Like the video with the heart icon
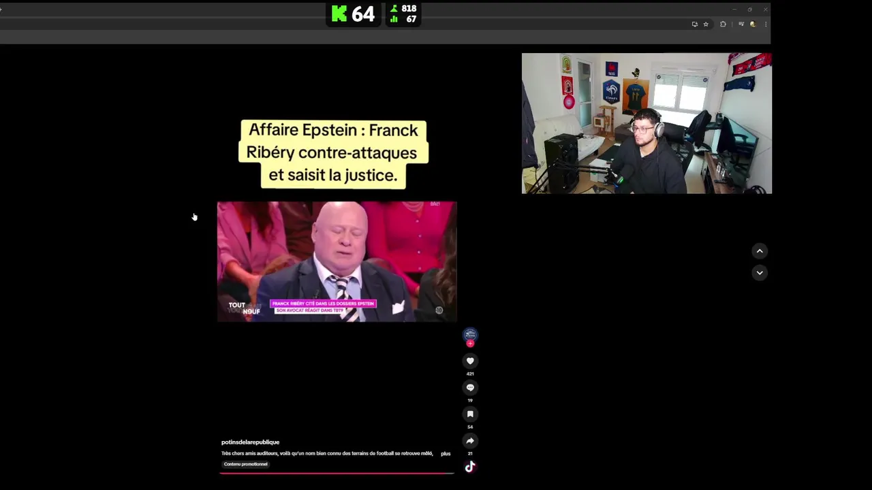Viewport: 872px width, 490px height. [470, 361]
